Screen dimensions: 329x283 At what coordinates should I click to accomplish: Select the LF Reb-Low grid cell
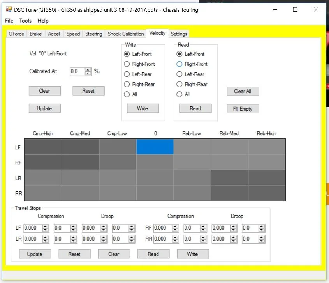192,147
